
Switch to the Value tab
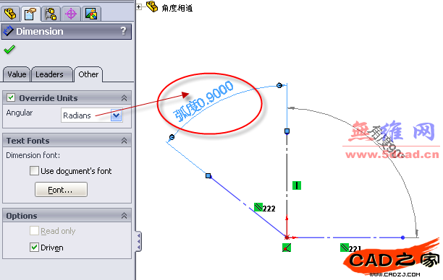17,74
